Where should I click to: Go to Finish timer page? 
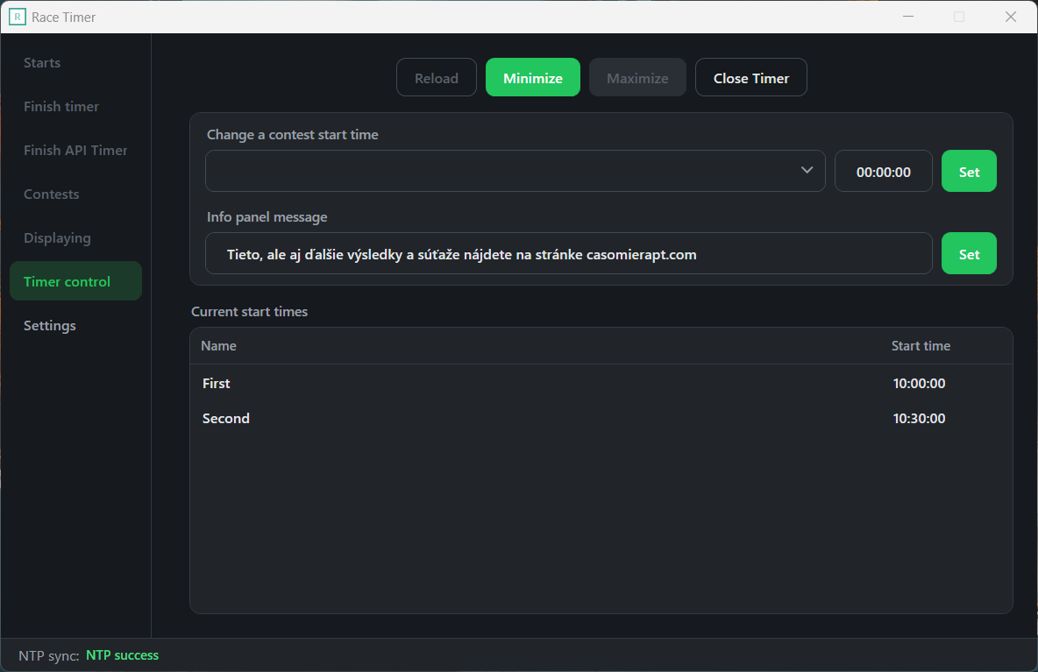[60, 107]
